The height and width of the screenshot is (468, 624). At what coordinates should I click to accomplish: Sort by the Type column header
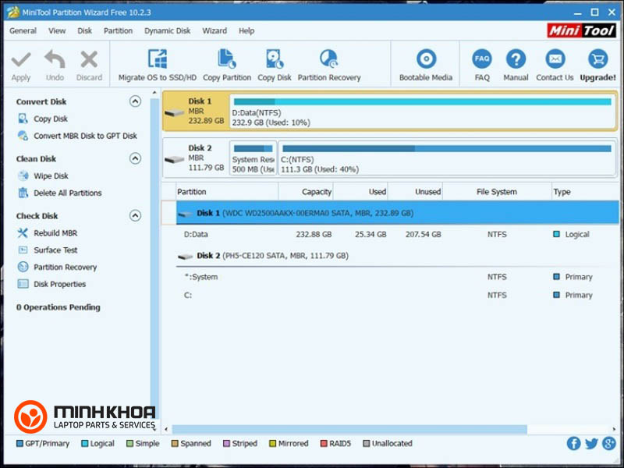[585, 192]
